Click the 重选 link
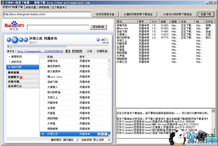Viewport: 218px width, 146px height. pos(68,51)
